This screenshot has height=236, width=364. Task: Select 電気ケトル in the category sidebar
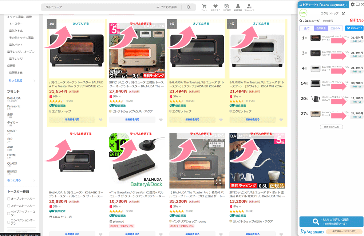pyautogui.click(x=16, y=31)
